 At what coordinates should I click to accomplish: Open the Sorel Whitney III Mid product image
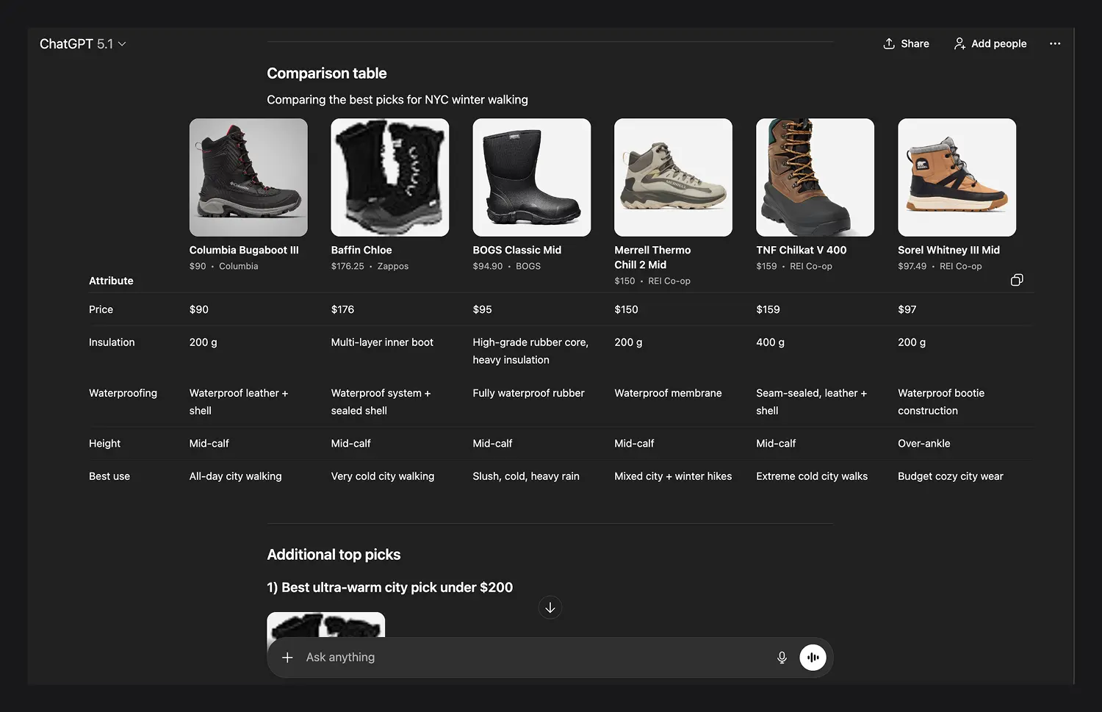click(x=957, y=177)
